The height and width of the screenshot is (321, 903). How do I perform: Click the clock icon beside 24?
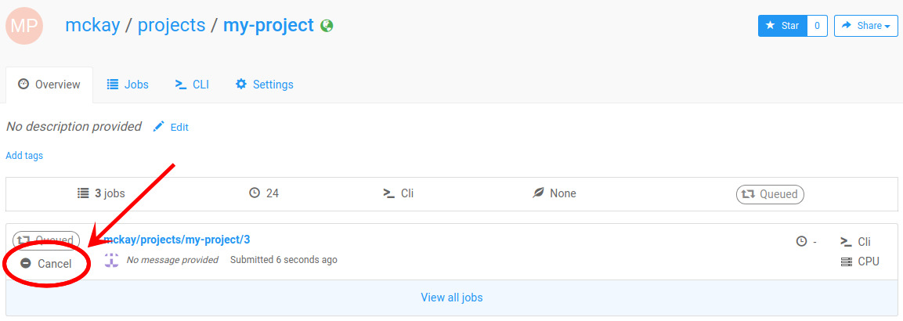[x=255, y=193]
